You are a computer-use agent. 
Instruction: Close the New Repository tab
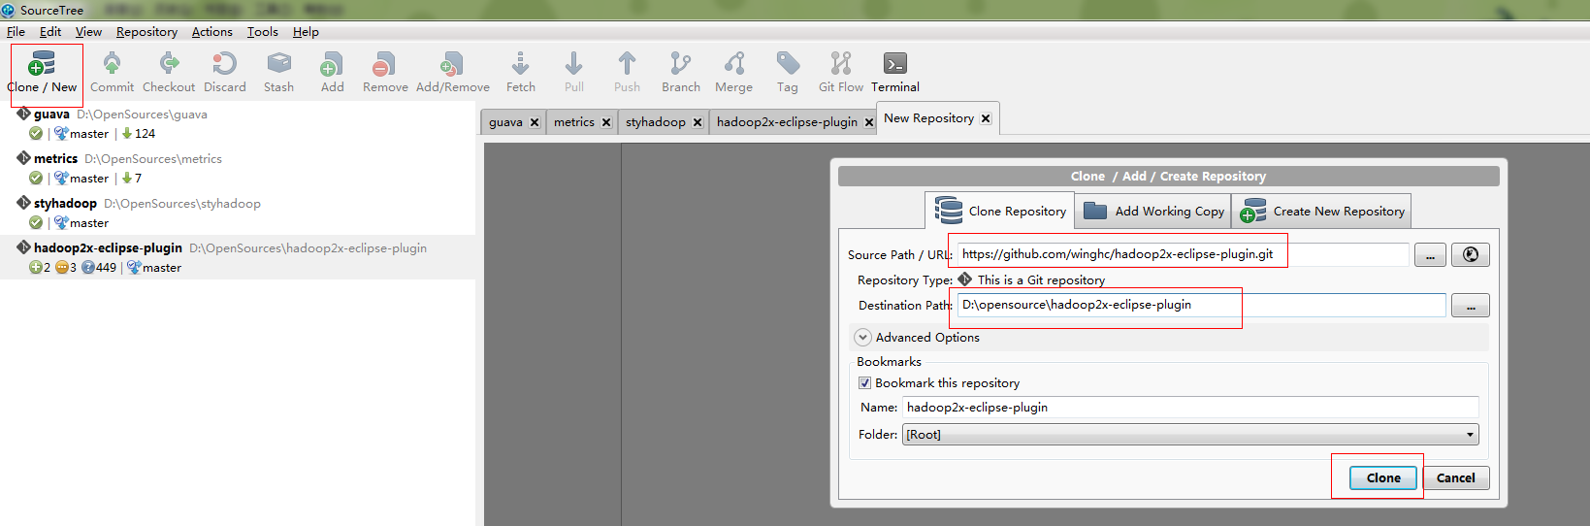click(x=986, y=118)
